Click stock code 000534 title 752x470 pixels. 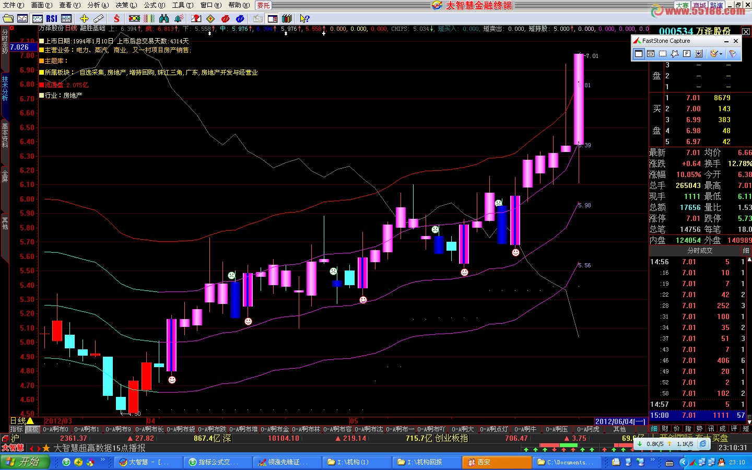tap(676, 31)
